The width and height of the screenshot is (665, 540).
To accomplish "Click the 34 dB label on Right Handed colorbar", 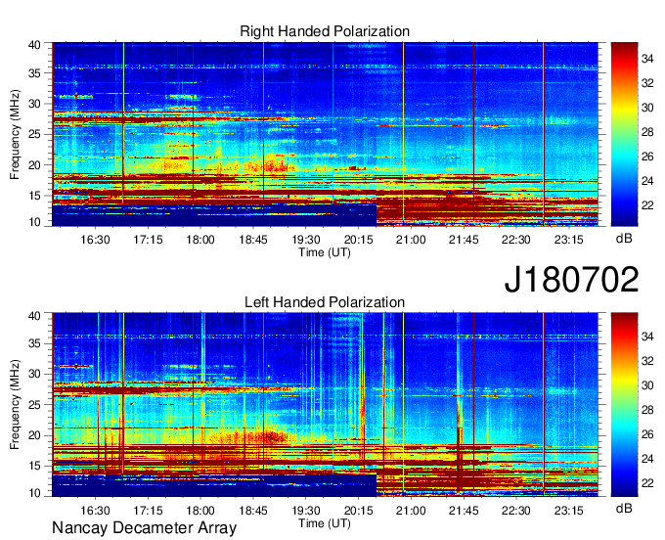I will tap(647, 59).
